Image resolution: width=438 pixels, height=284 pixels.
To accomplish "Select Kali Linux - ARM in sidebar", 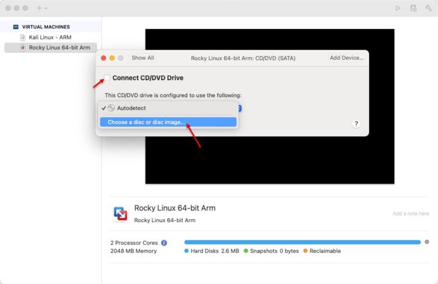I will (50, 38).
